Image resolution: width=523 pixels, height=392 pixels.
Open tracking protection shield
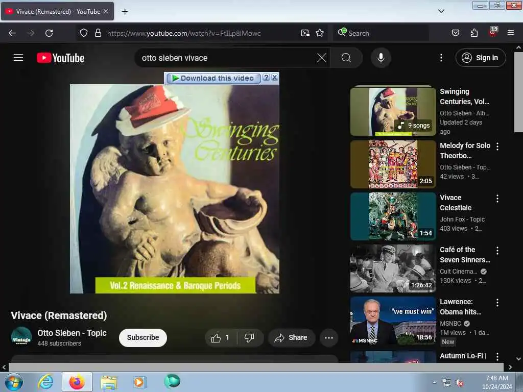[x=84, y=33]
